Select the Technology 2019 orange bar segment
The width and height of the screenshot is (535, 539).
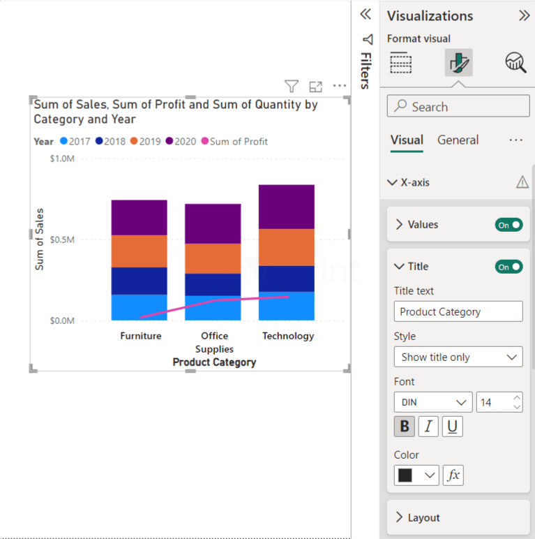point(287,247)
